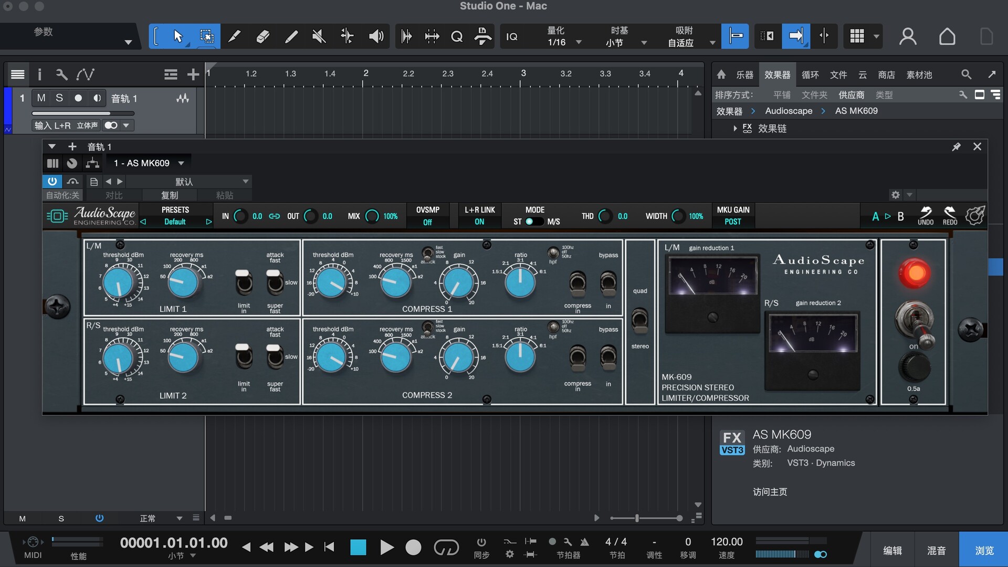Click the plugin Undo arrow icon

(x=925, y=212)
